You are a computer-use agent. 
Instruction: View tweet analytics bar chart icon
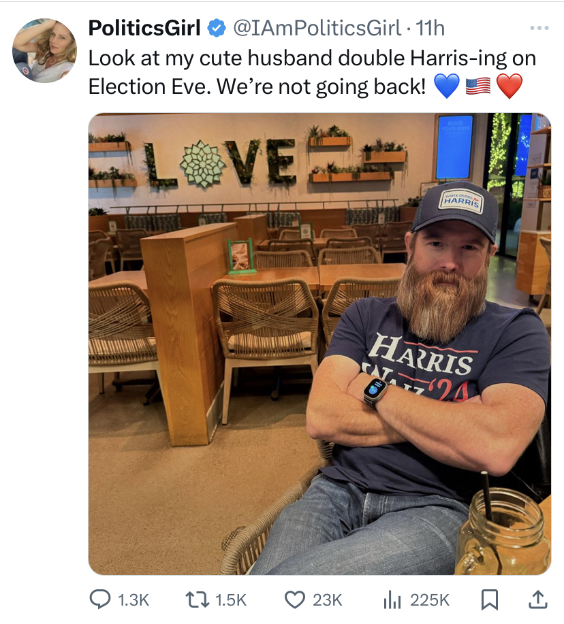pyautogui.click(x=392, y=600)
